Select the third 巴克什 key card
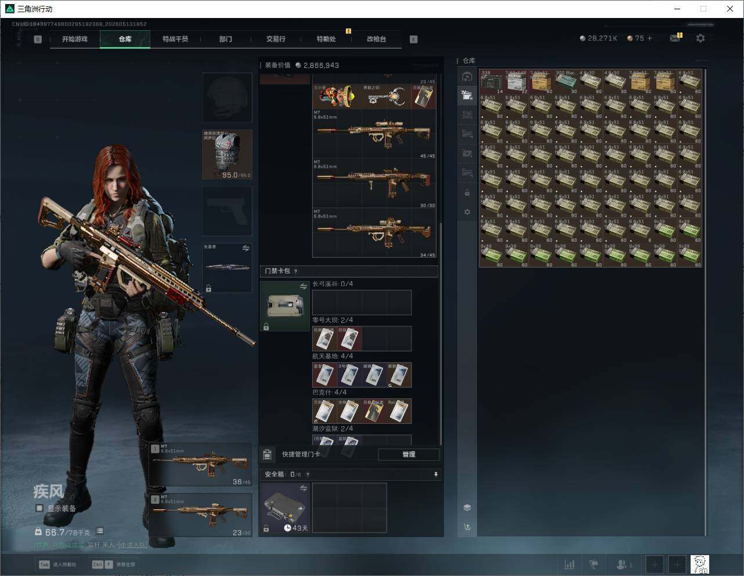Viewport: 744px width, 576px height. (374, 411)
